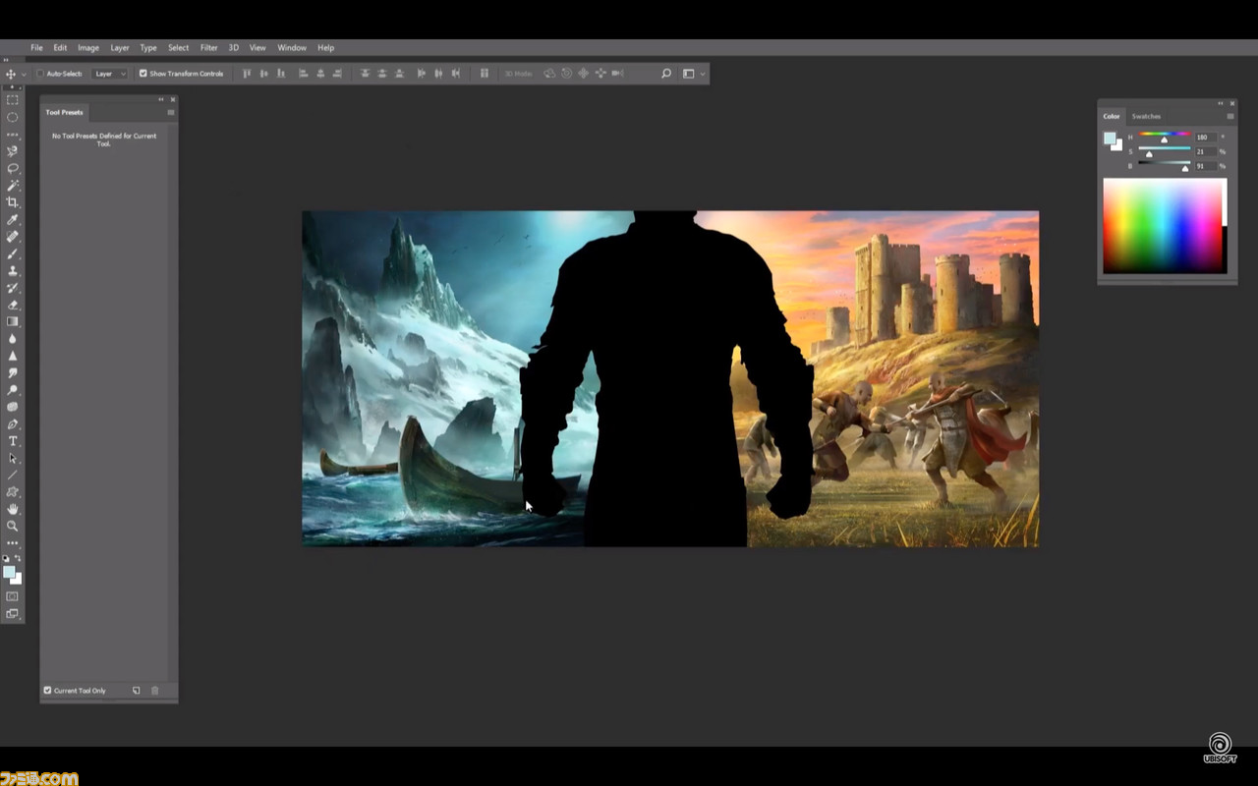Open the tool preset picker arrow
The height and width of the screenshot is (786, 1258).
[x=23, y=74]
